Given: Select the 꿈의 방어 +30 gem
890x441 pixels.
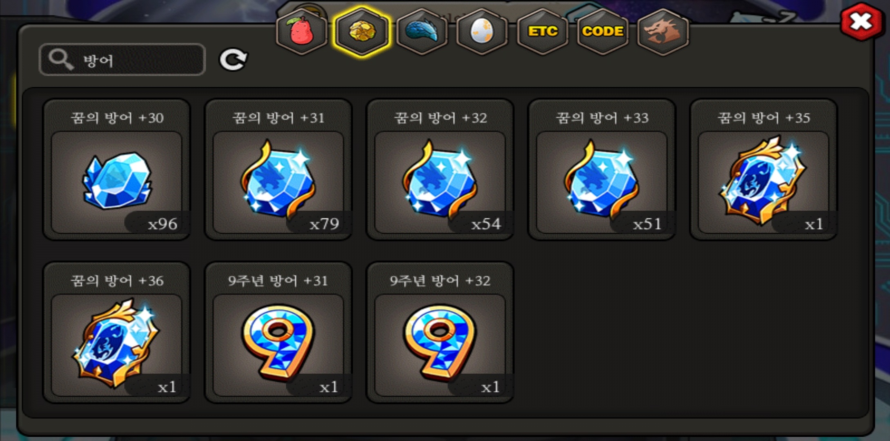Looking at the screenshot, I should tap(117, 169).
